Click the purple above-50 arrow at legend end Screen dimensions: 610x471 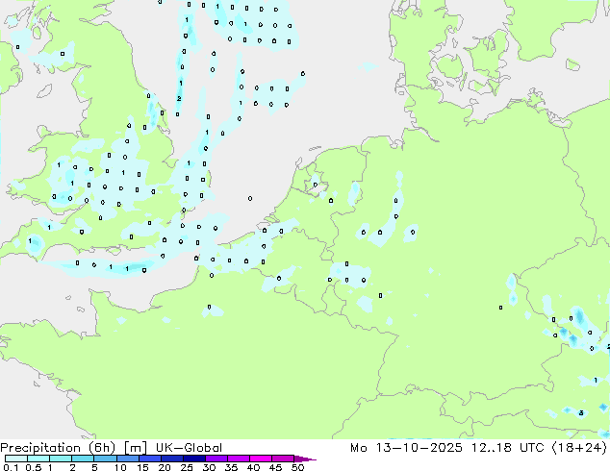(x=305, y=459)
